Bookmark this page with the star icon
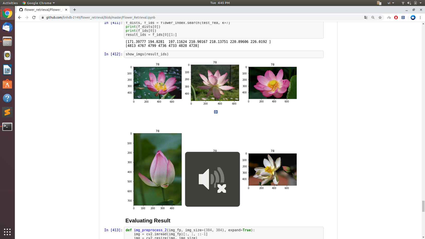 coord(380,18)
